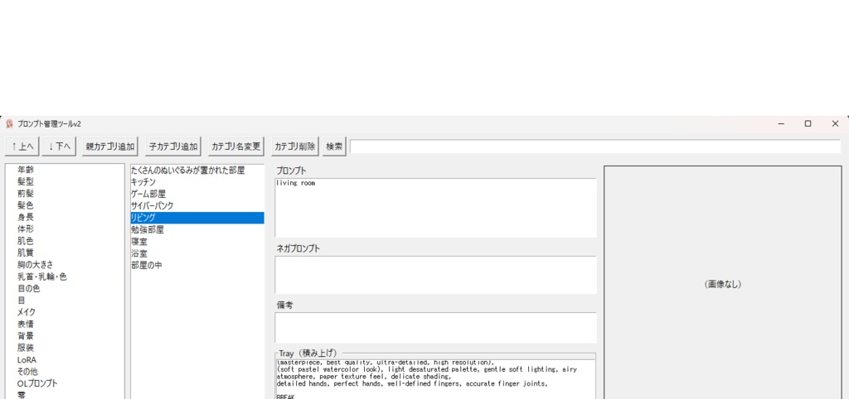Maximize the プロンプト管理ツールv2 window
Screen dimensions: 849x399
[808, 124]
